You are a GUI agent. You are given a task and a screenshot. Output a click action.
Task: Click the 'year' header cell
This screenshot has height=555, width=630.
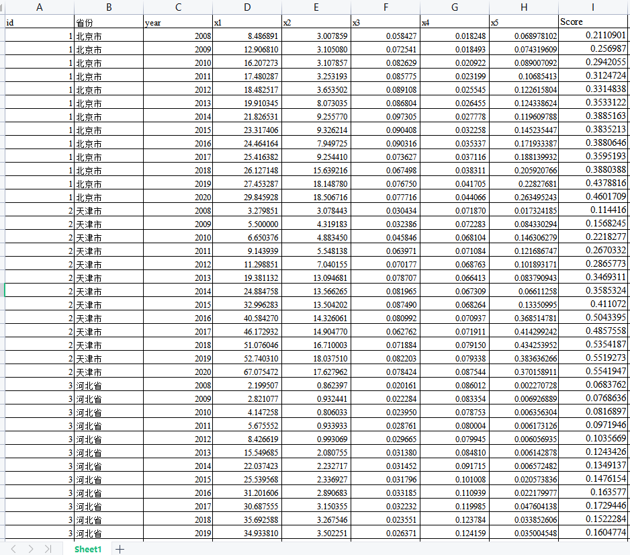pos(177,22)
